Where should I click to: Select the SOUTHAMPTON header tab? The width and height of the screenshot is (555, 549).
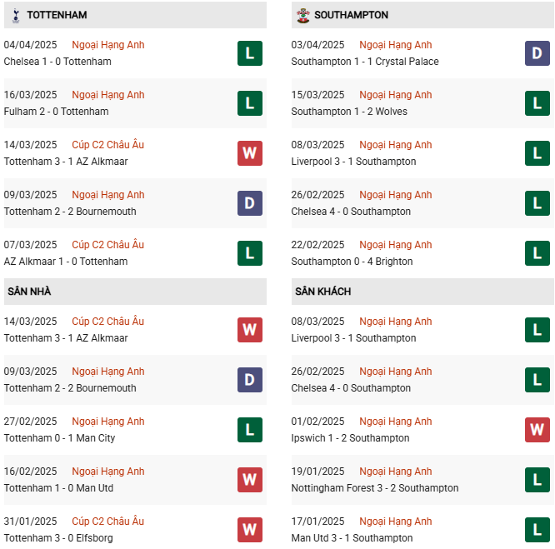[x=351, y=15]
